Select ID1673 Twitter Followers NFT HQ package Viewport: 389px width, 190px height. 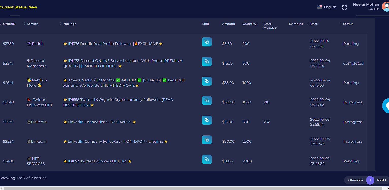pyautogui.click(x=97, y=161)
